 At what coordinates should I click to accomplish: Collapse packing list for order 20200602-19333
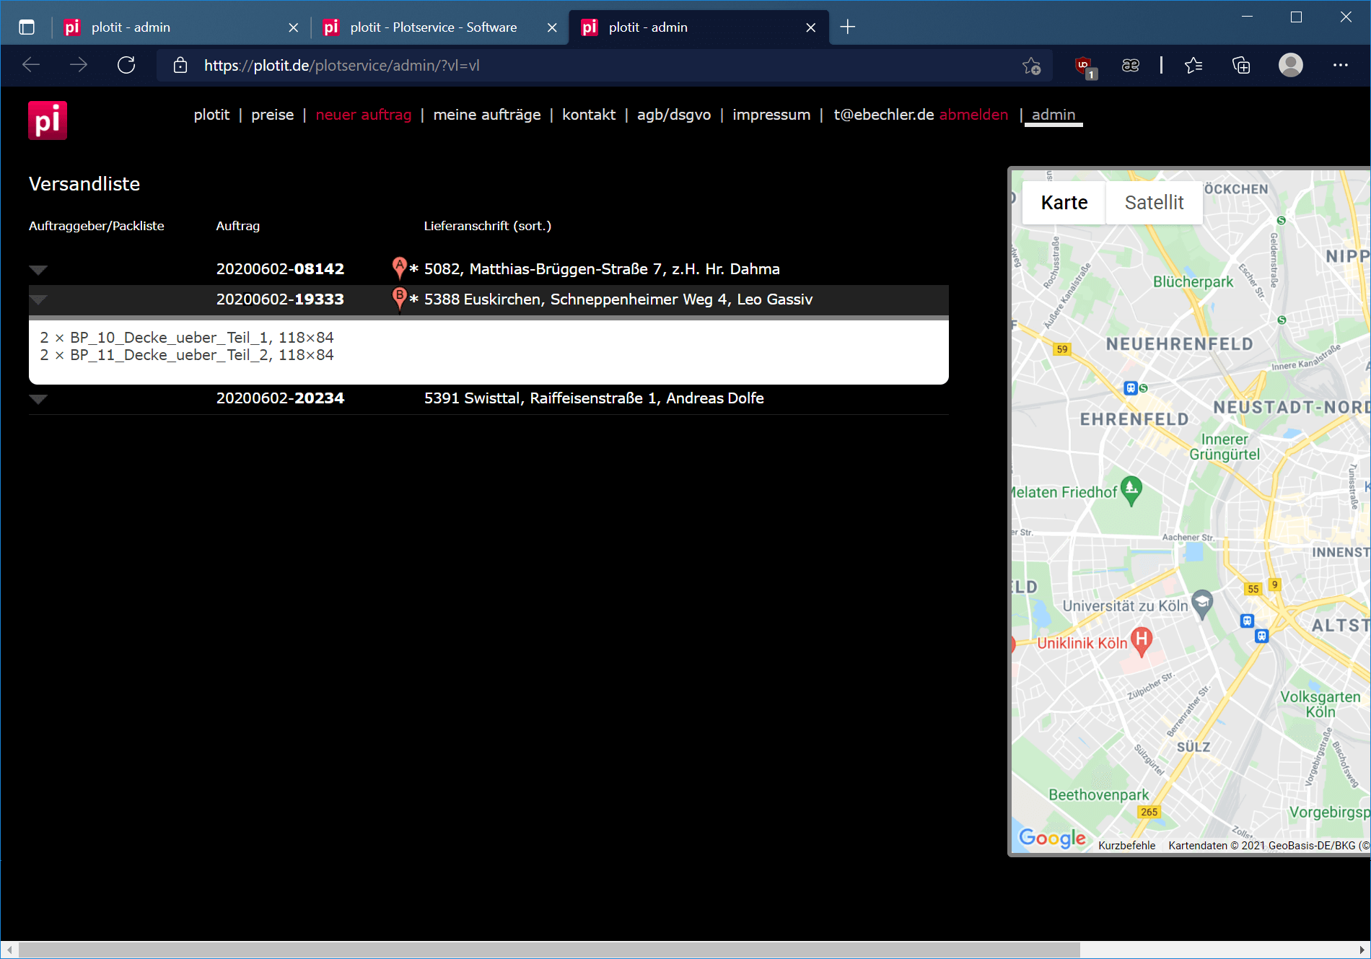38,299
